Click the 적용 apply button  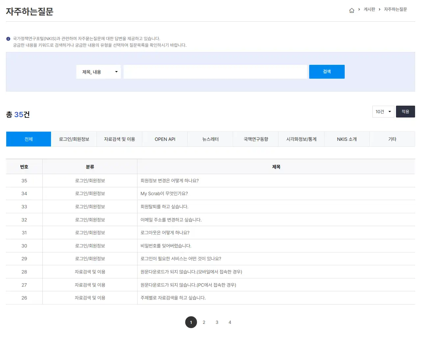pyautogui.click(x=405, y=112)
